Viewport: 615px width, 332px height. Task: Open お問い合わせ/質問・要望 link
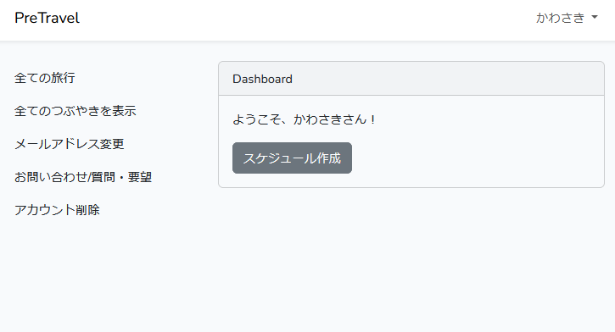83,177
